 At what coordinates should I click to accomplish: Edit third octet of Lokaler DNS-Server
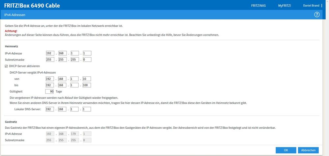[x=74, y=109]
